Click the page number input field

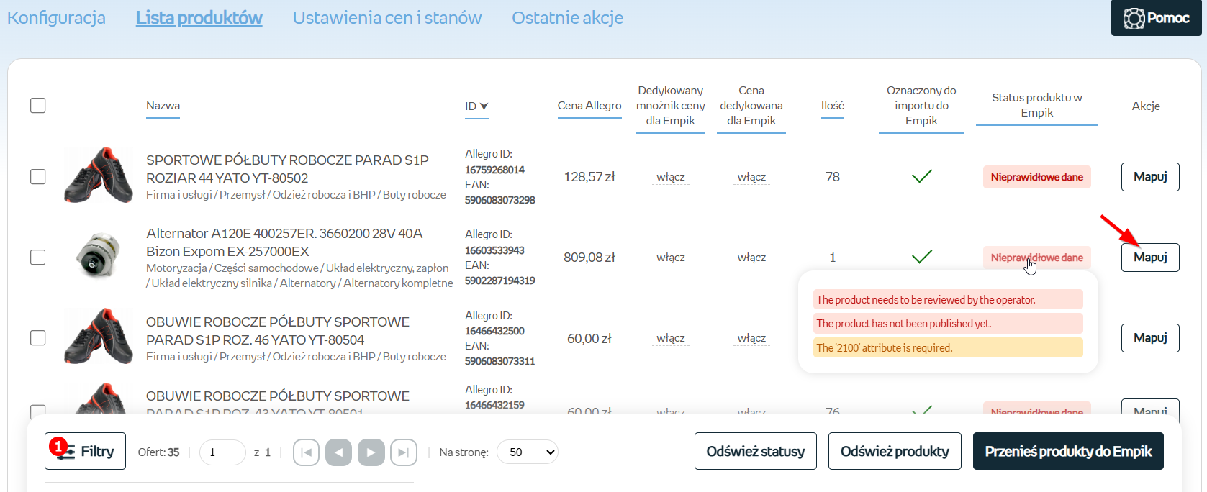222,452
